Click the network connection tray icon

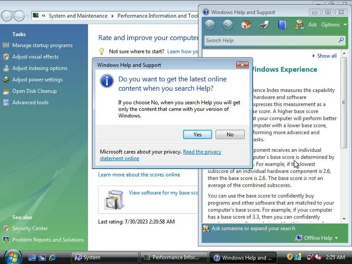(310, 257)
